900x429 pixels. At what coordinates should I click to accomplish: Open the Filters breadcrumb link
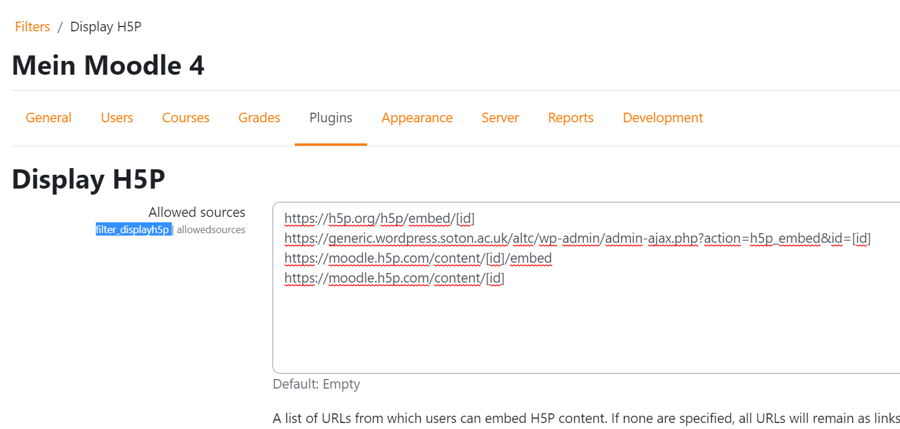tap(33, 27)
